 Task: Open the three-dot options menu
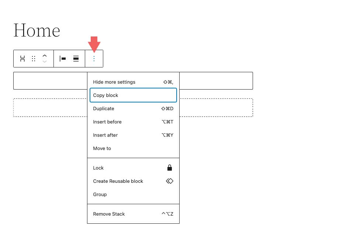pyautogui.click(x=94, y=58)
